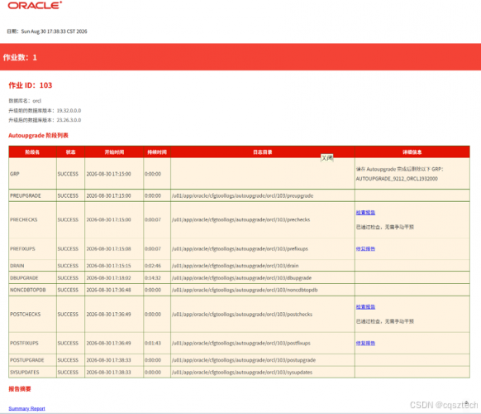Click the '报告摘要' heading
This screenshot has height=414, width=481.
click(20, 389)
